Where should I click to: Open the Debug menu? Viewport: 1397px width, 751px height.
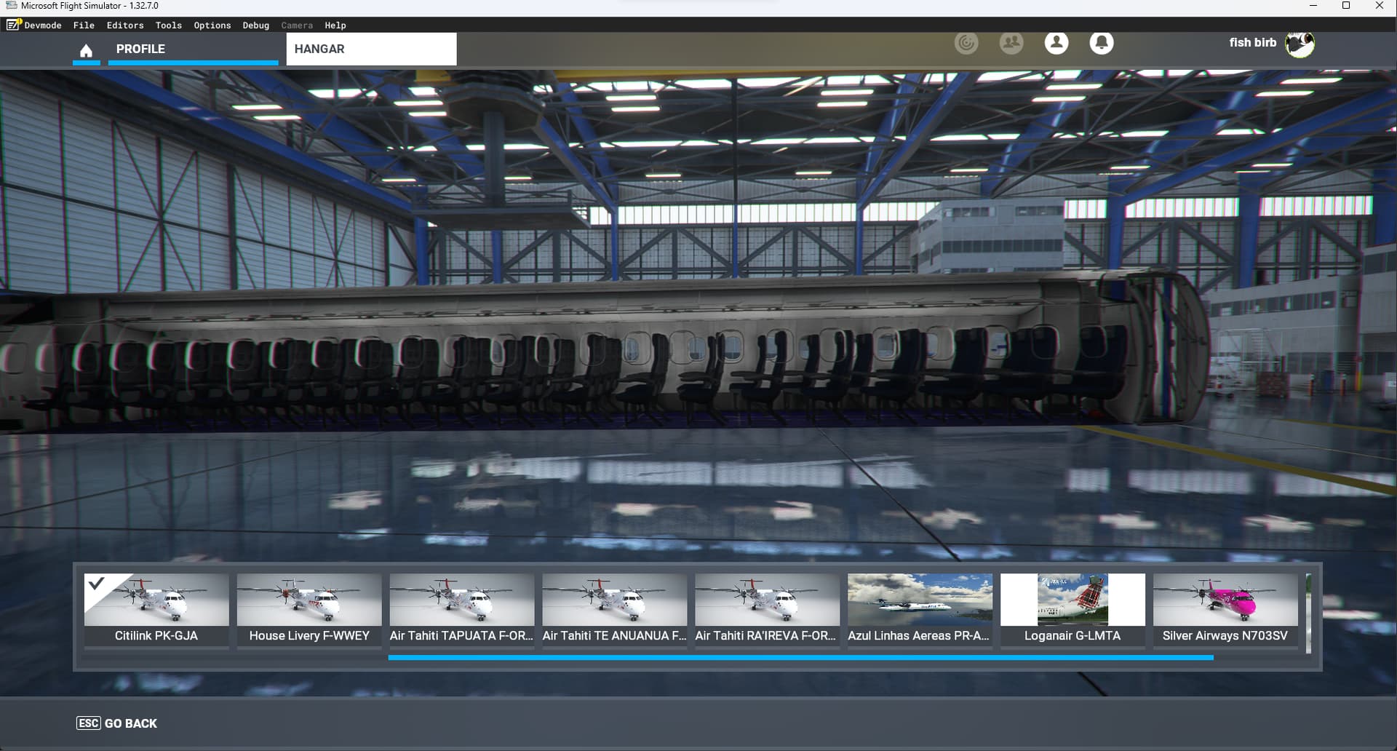(x=255, y=25)
